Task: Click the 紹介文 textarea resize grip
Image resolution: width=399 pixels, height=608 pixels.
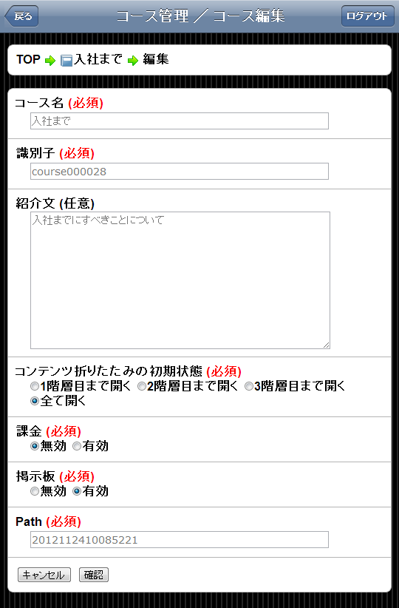Action: click(326, 345)
